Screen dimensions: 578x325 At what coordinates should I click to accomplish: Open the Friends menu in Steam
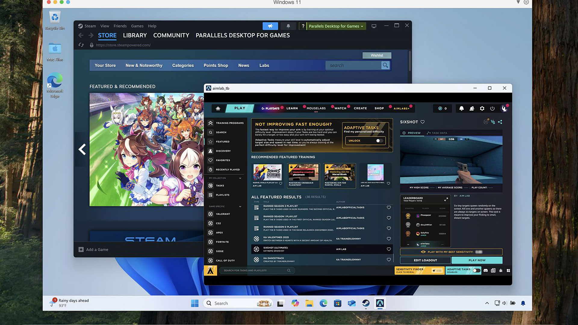point(120,26)
